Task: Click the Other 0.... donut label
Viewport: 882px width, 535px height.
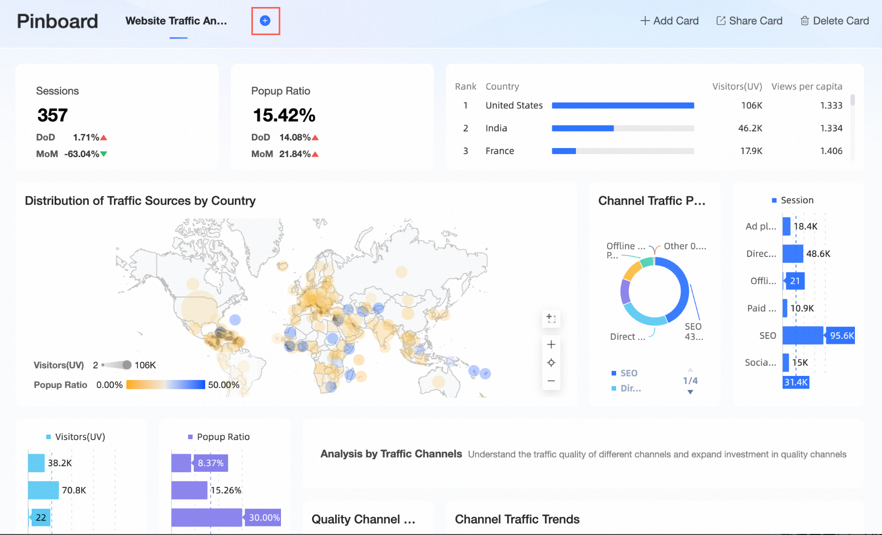Action: [685, 246]
